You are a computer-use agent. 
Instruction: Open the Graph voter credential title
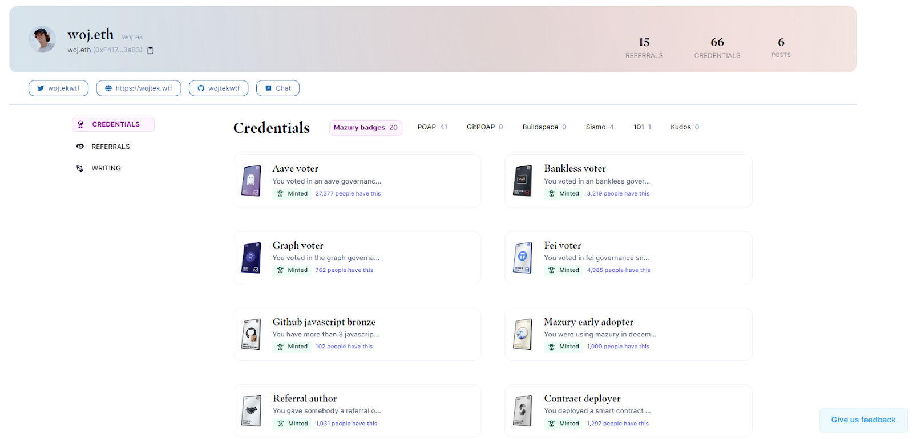298,246
